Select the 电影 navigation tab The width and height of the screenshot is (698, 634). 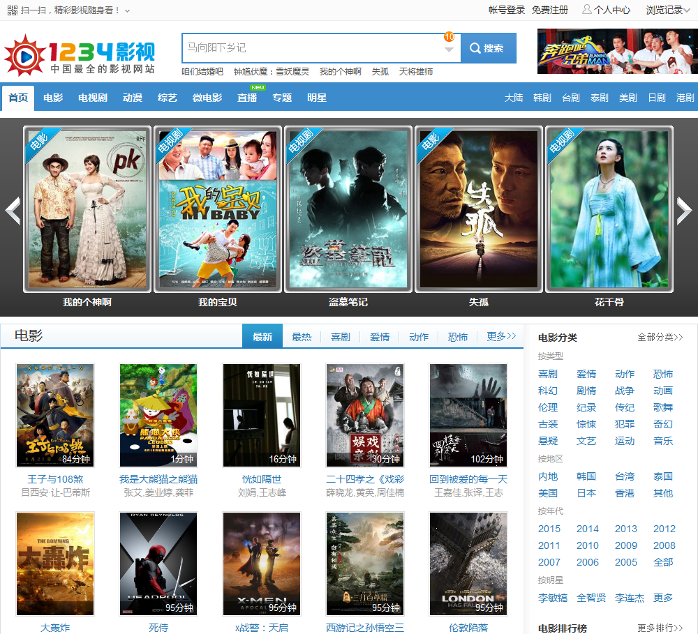coord(53,98)
